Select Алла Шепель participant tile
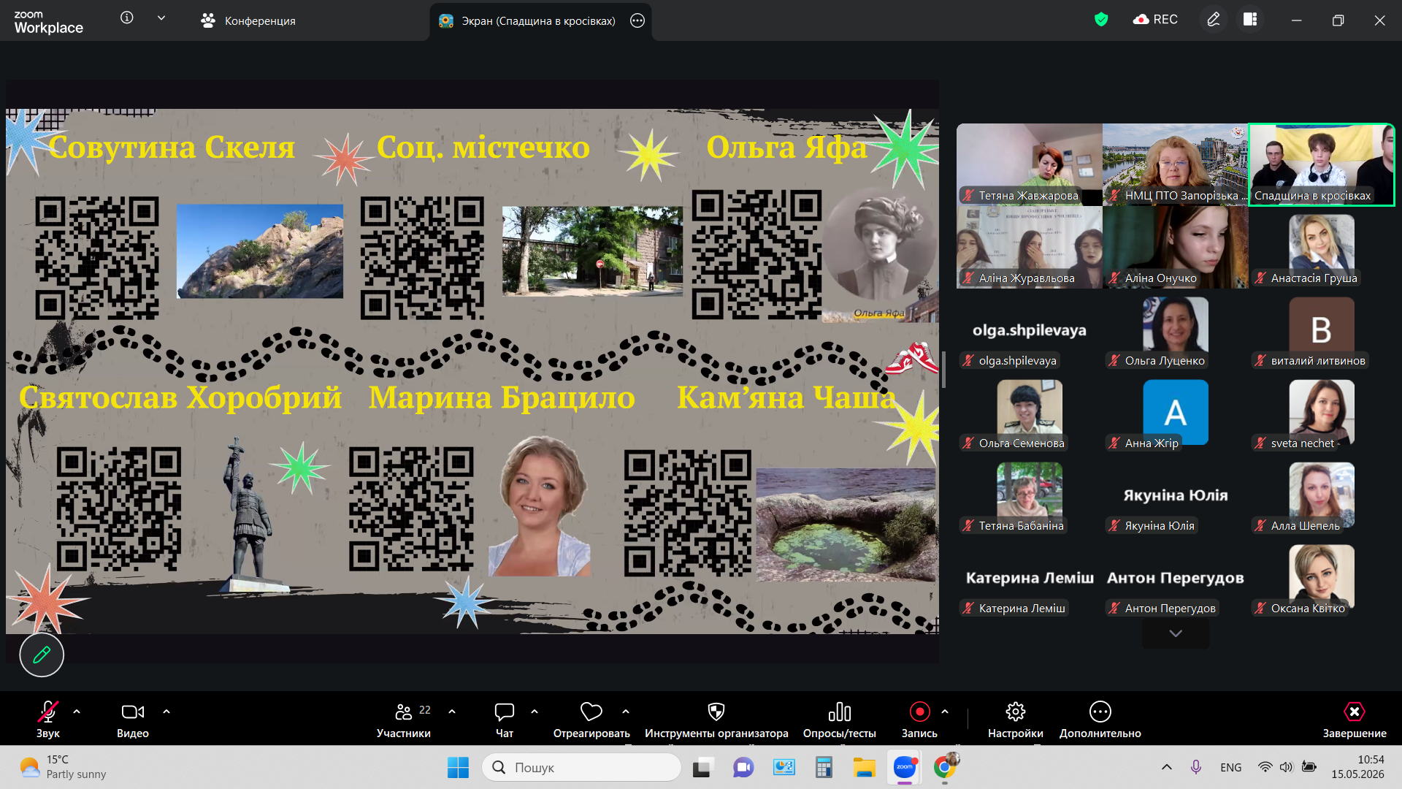Image resolution: width=1402 pixels, height=789 pixels. (1322, 495)
